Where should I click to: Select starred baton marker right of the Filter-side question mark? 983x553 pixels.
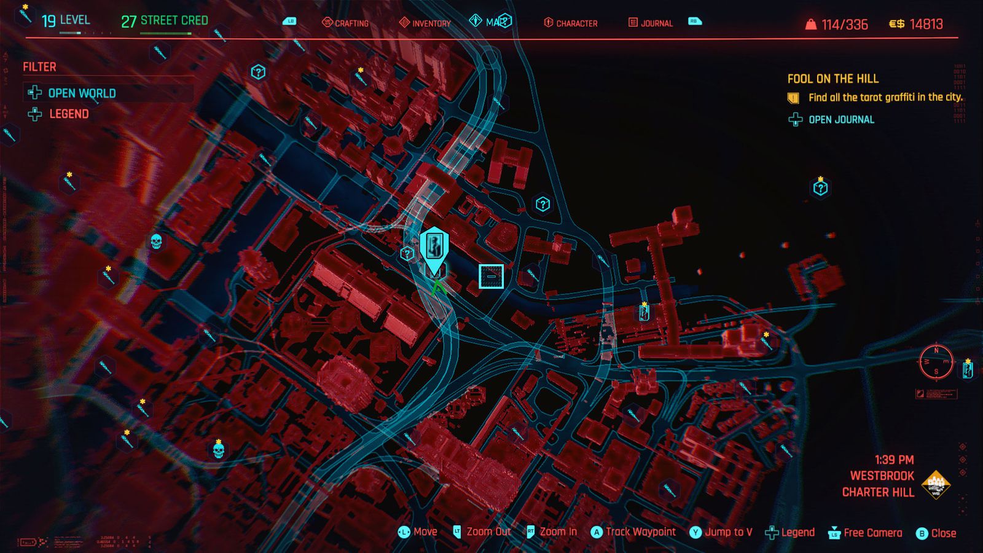[361, 78]
